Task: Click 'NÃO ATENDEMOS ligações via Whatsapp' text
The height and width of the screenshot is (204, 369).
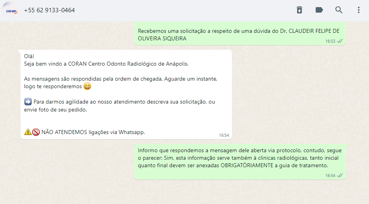Action: 93,132
